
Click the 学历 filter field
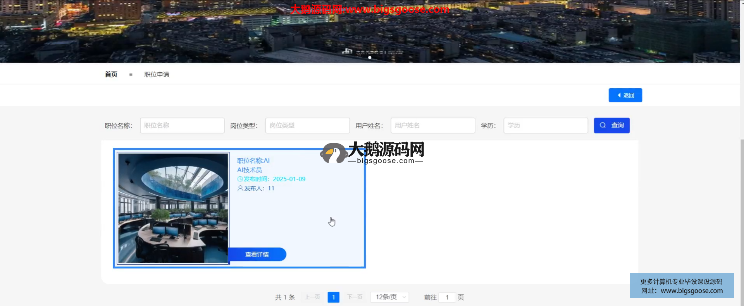[x=545, y=125]
